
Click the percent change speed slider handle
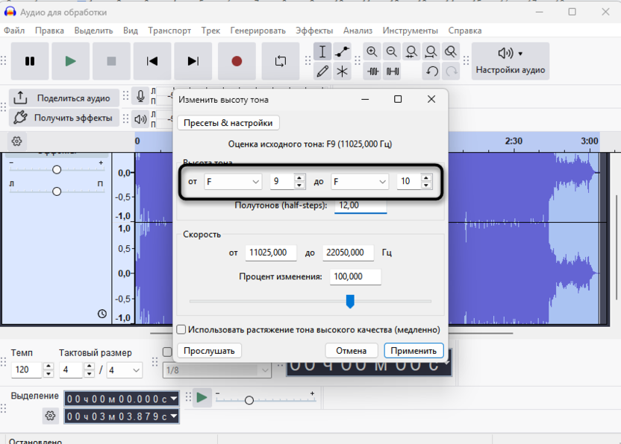tap(350, 301)
